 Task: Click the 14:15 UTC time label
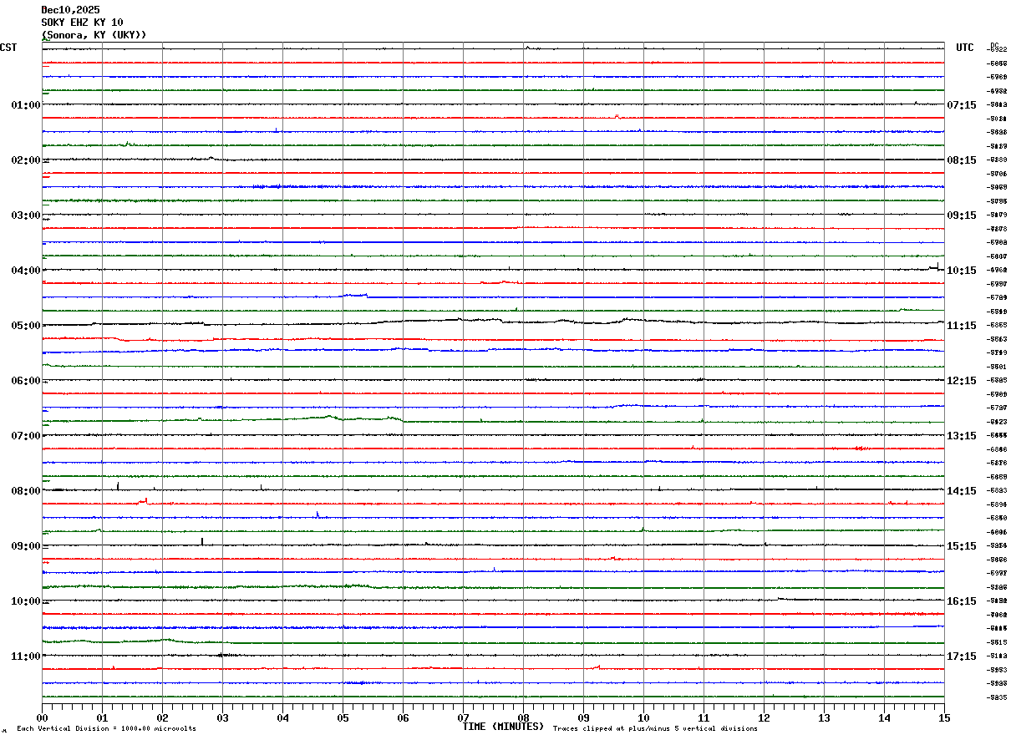click(x=962, y=491)
